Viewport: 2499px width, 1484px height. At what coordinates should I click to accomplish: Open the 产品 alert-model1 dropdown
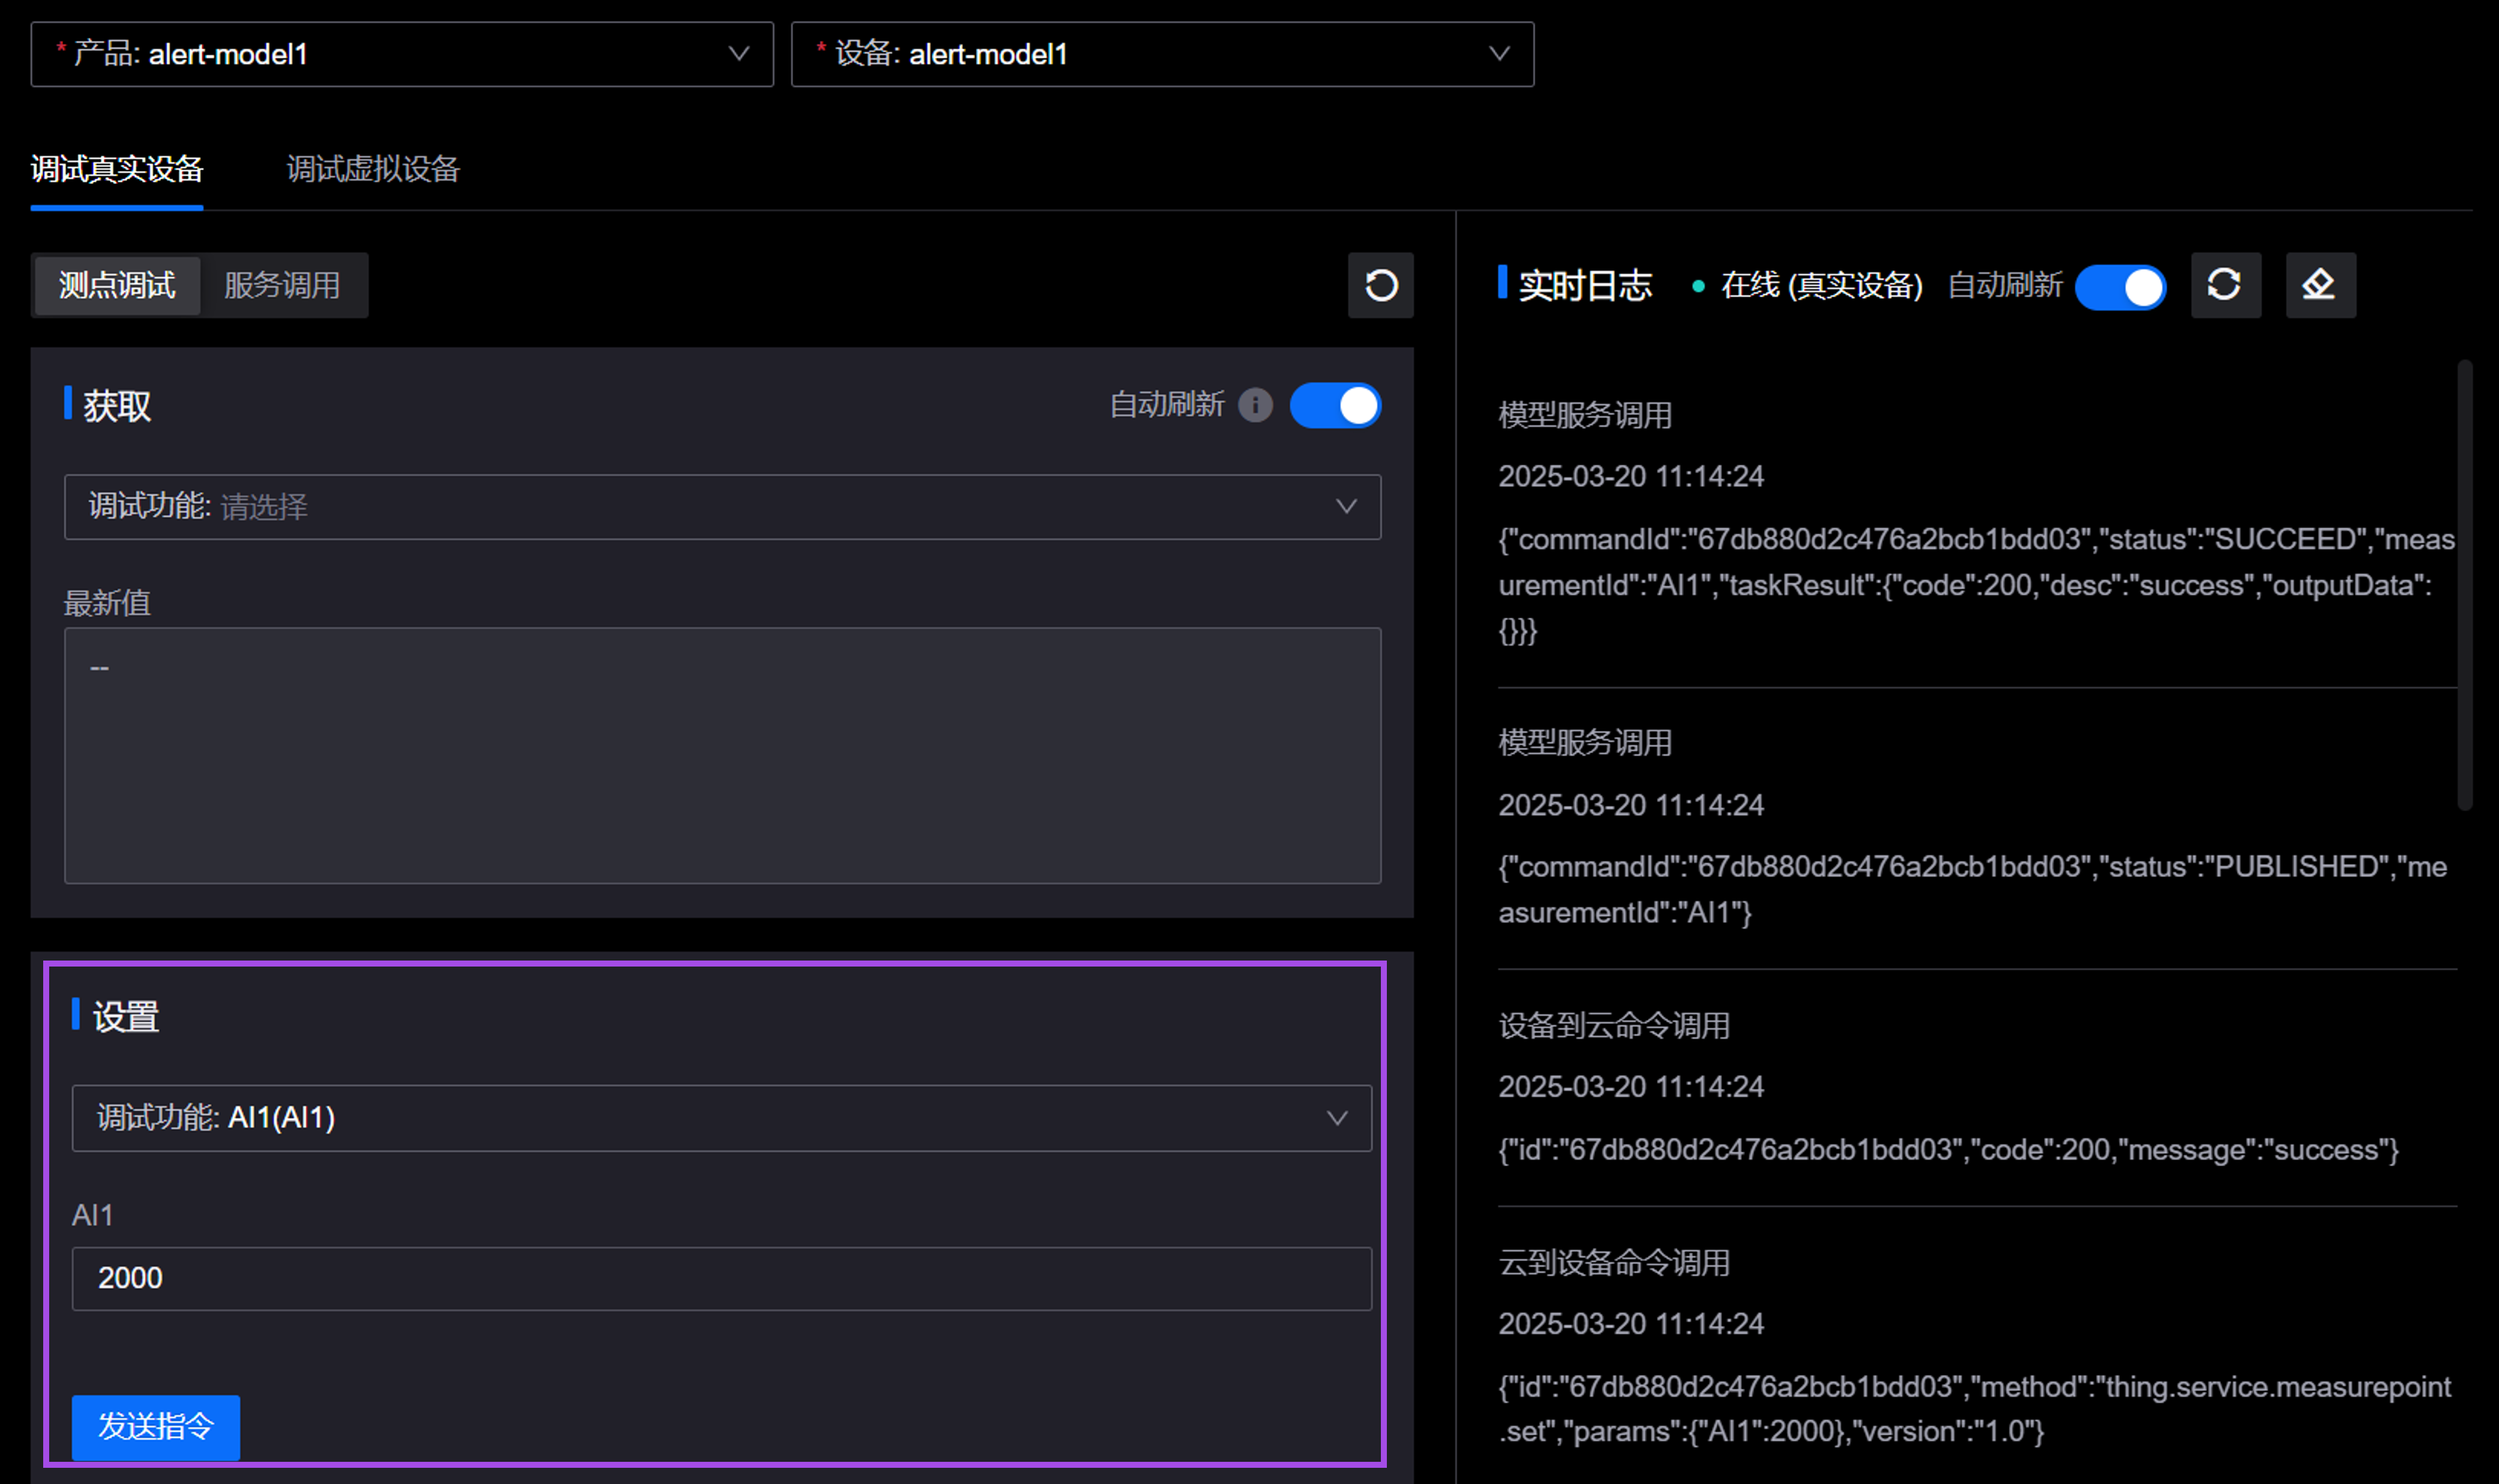click(400, 54)
